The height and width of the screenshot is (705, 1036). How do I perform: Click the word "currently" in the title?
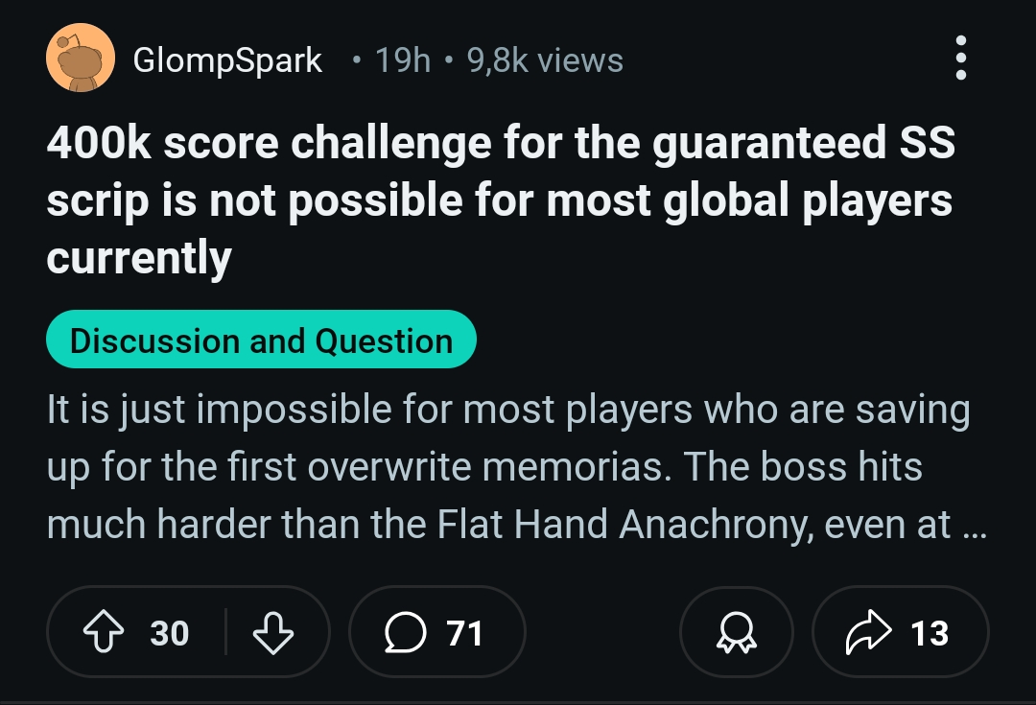click(139, 258)
